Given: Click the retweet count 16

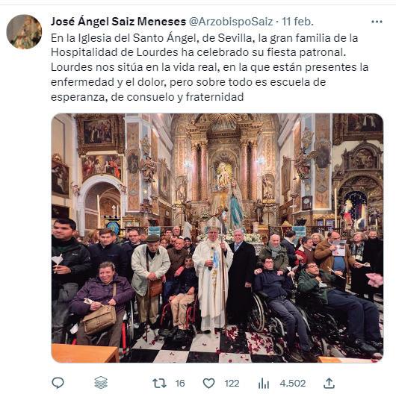Looking at the screenshot, I should tap(180, 383).
